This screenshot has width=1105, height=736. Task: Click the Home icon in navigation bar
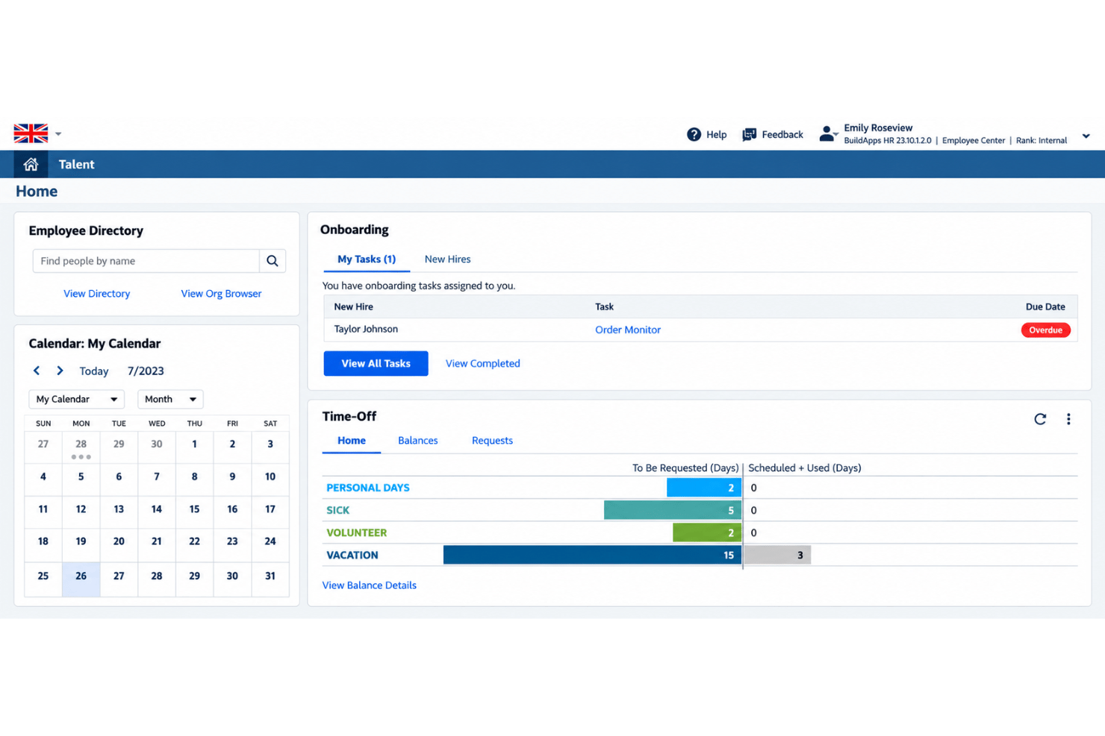[31, 164]
